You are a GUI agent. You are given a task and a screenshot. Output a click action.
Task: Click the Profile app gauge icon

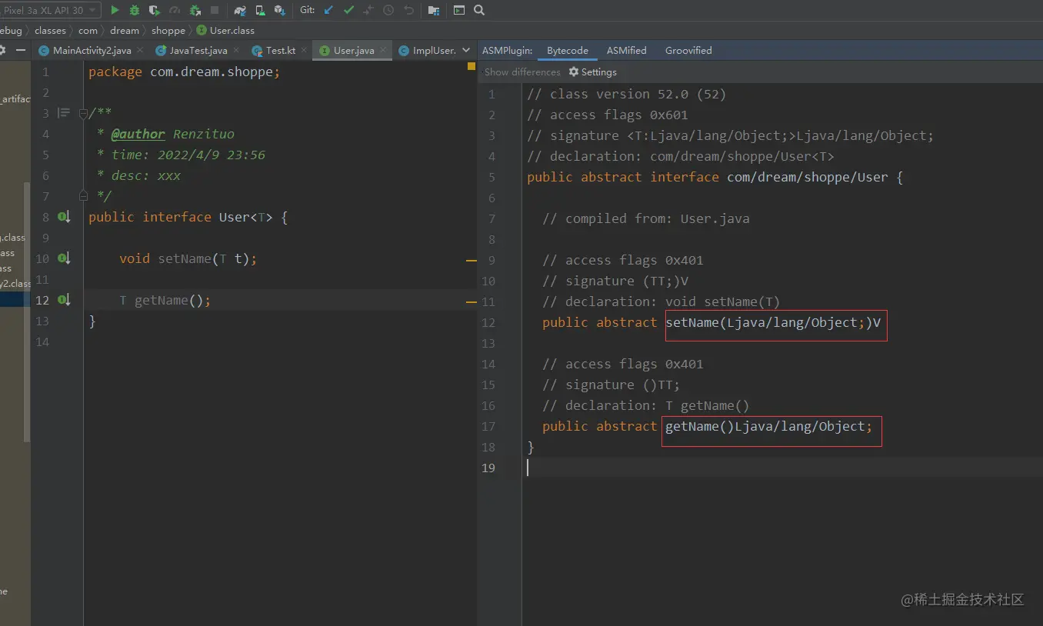coord(175,10)
